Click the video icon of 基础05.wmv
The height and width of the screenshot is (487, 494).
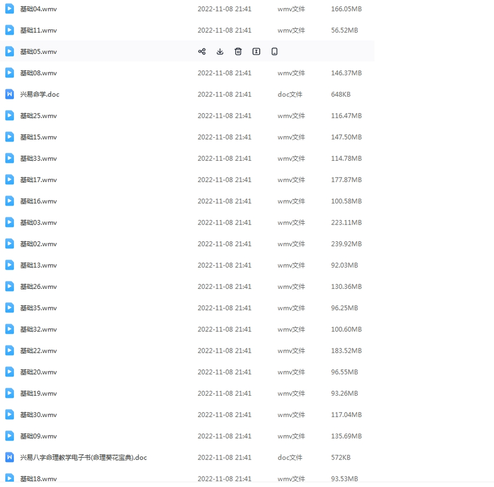[9, 51]
